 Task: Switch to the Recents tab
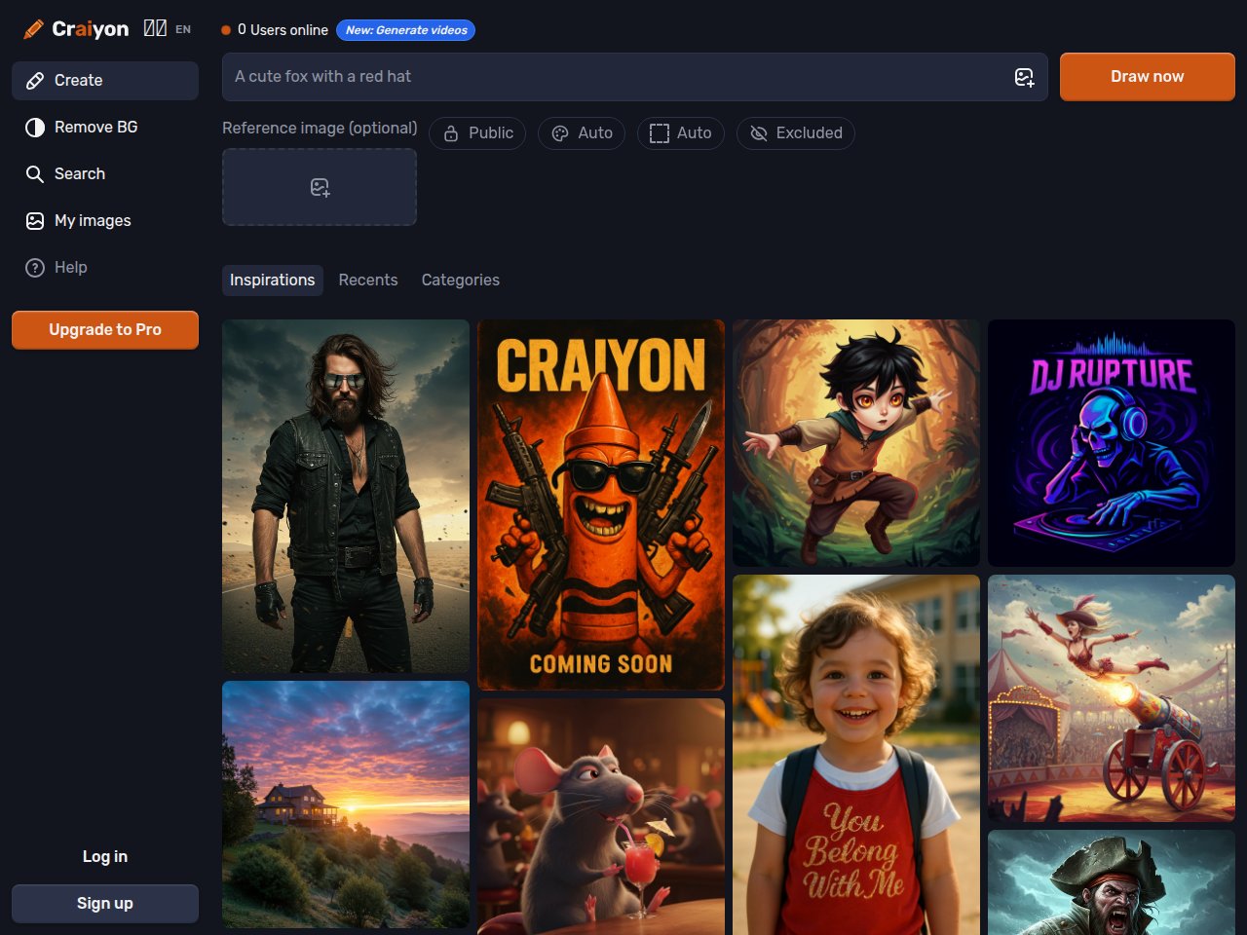point(368,280)
